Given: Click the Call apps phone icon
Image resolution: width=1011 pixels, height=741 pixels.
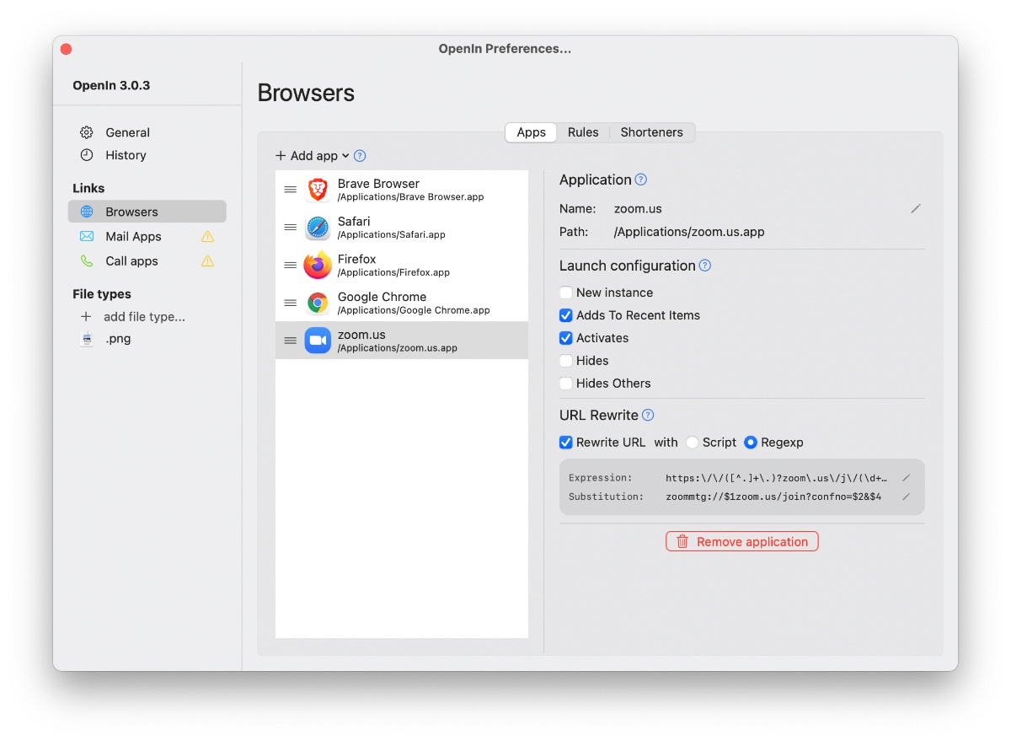Looking at the screenshot, I should [x=86, y=261].
